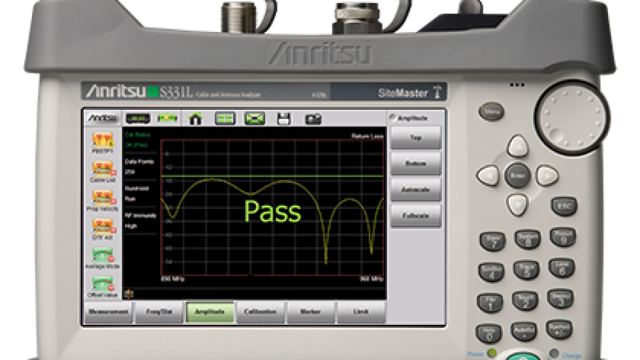Switch to the Limit menu tab
Screen dimensions: 640x360
(361, 312)
